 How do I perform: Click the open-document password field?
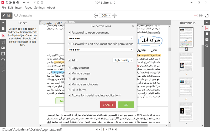tap(101, 38)
